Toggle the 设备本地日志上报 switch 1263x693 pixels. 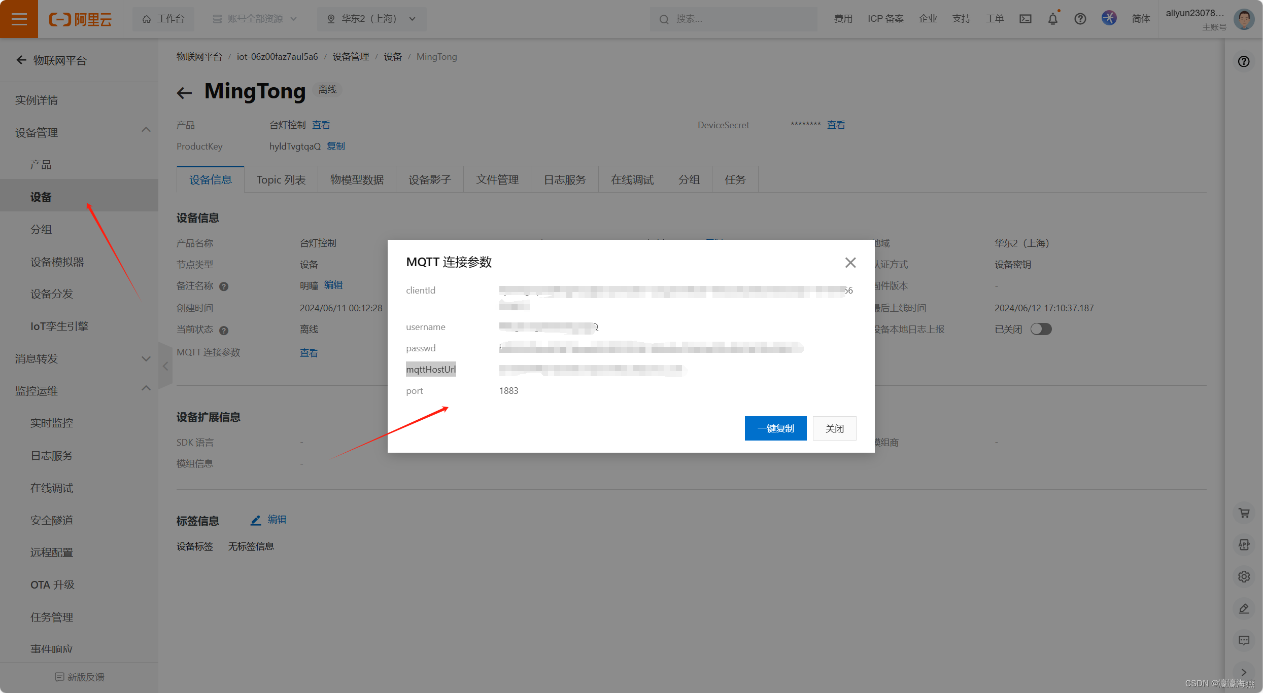(1041, 329)
